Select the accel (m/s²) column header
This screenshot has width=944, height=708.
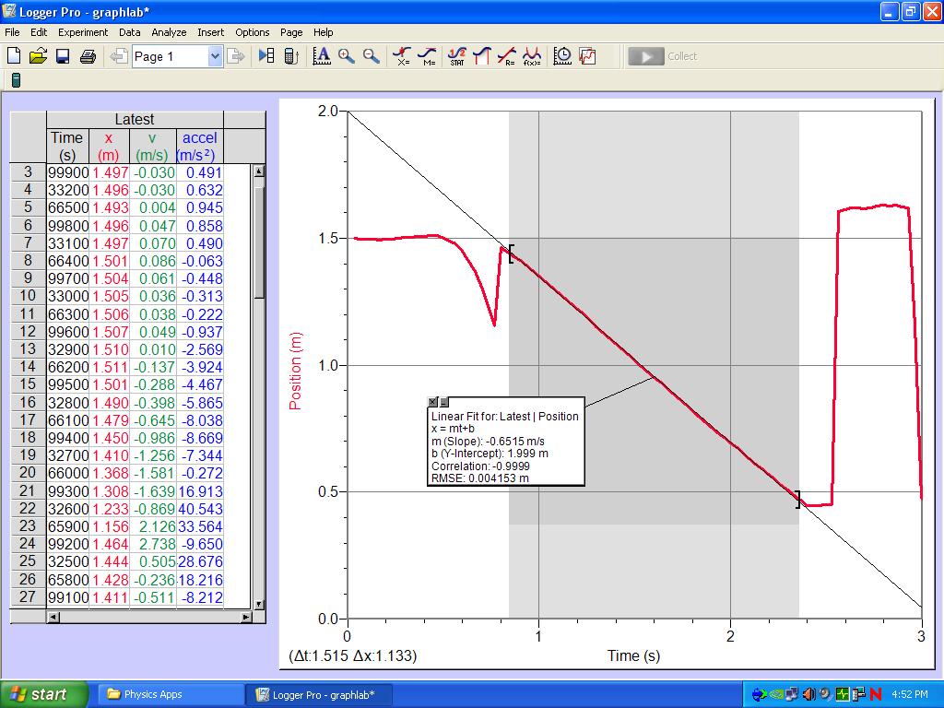pos(199,147)
